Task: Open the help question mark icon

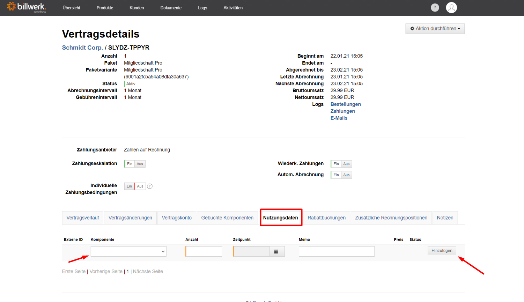Action: (435, 8)
